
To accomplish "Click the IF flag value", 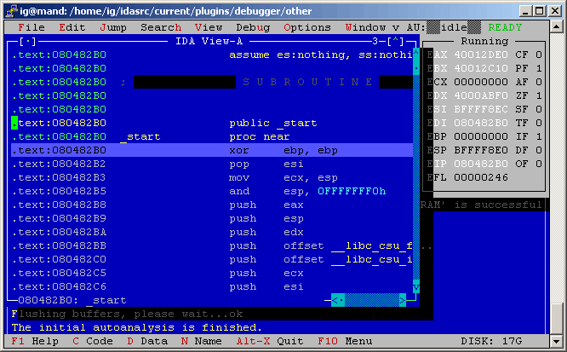I will click(x=539, y=137).
